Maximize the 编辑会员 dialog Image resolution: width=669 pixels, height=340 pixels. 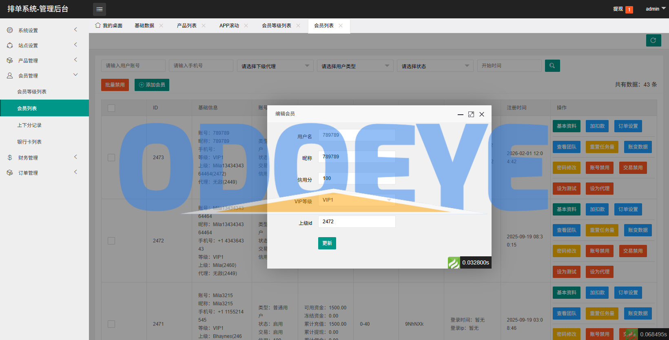pos(471,114)
